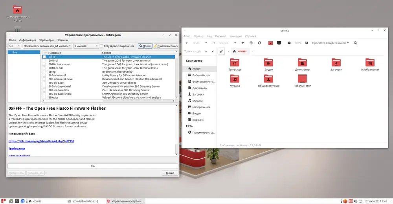Open the Видео folder icon
Image resolution: width=393 pixels, height=204 pixels.
point(268,64)
